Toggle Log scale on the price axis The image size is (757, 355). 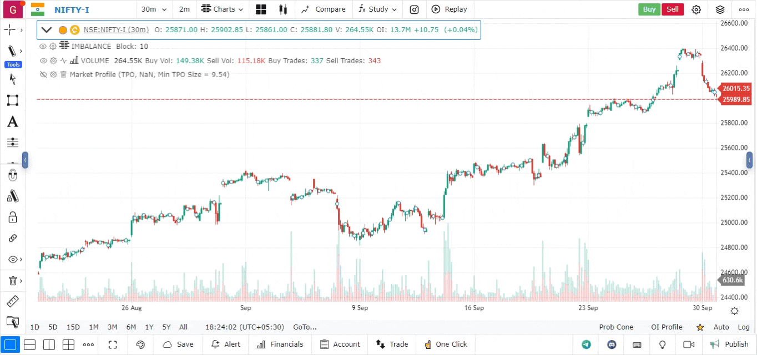pos(743,327)
